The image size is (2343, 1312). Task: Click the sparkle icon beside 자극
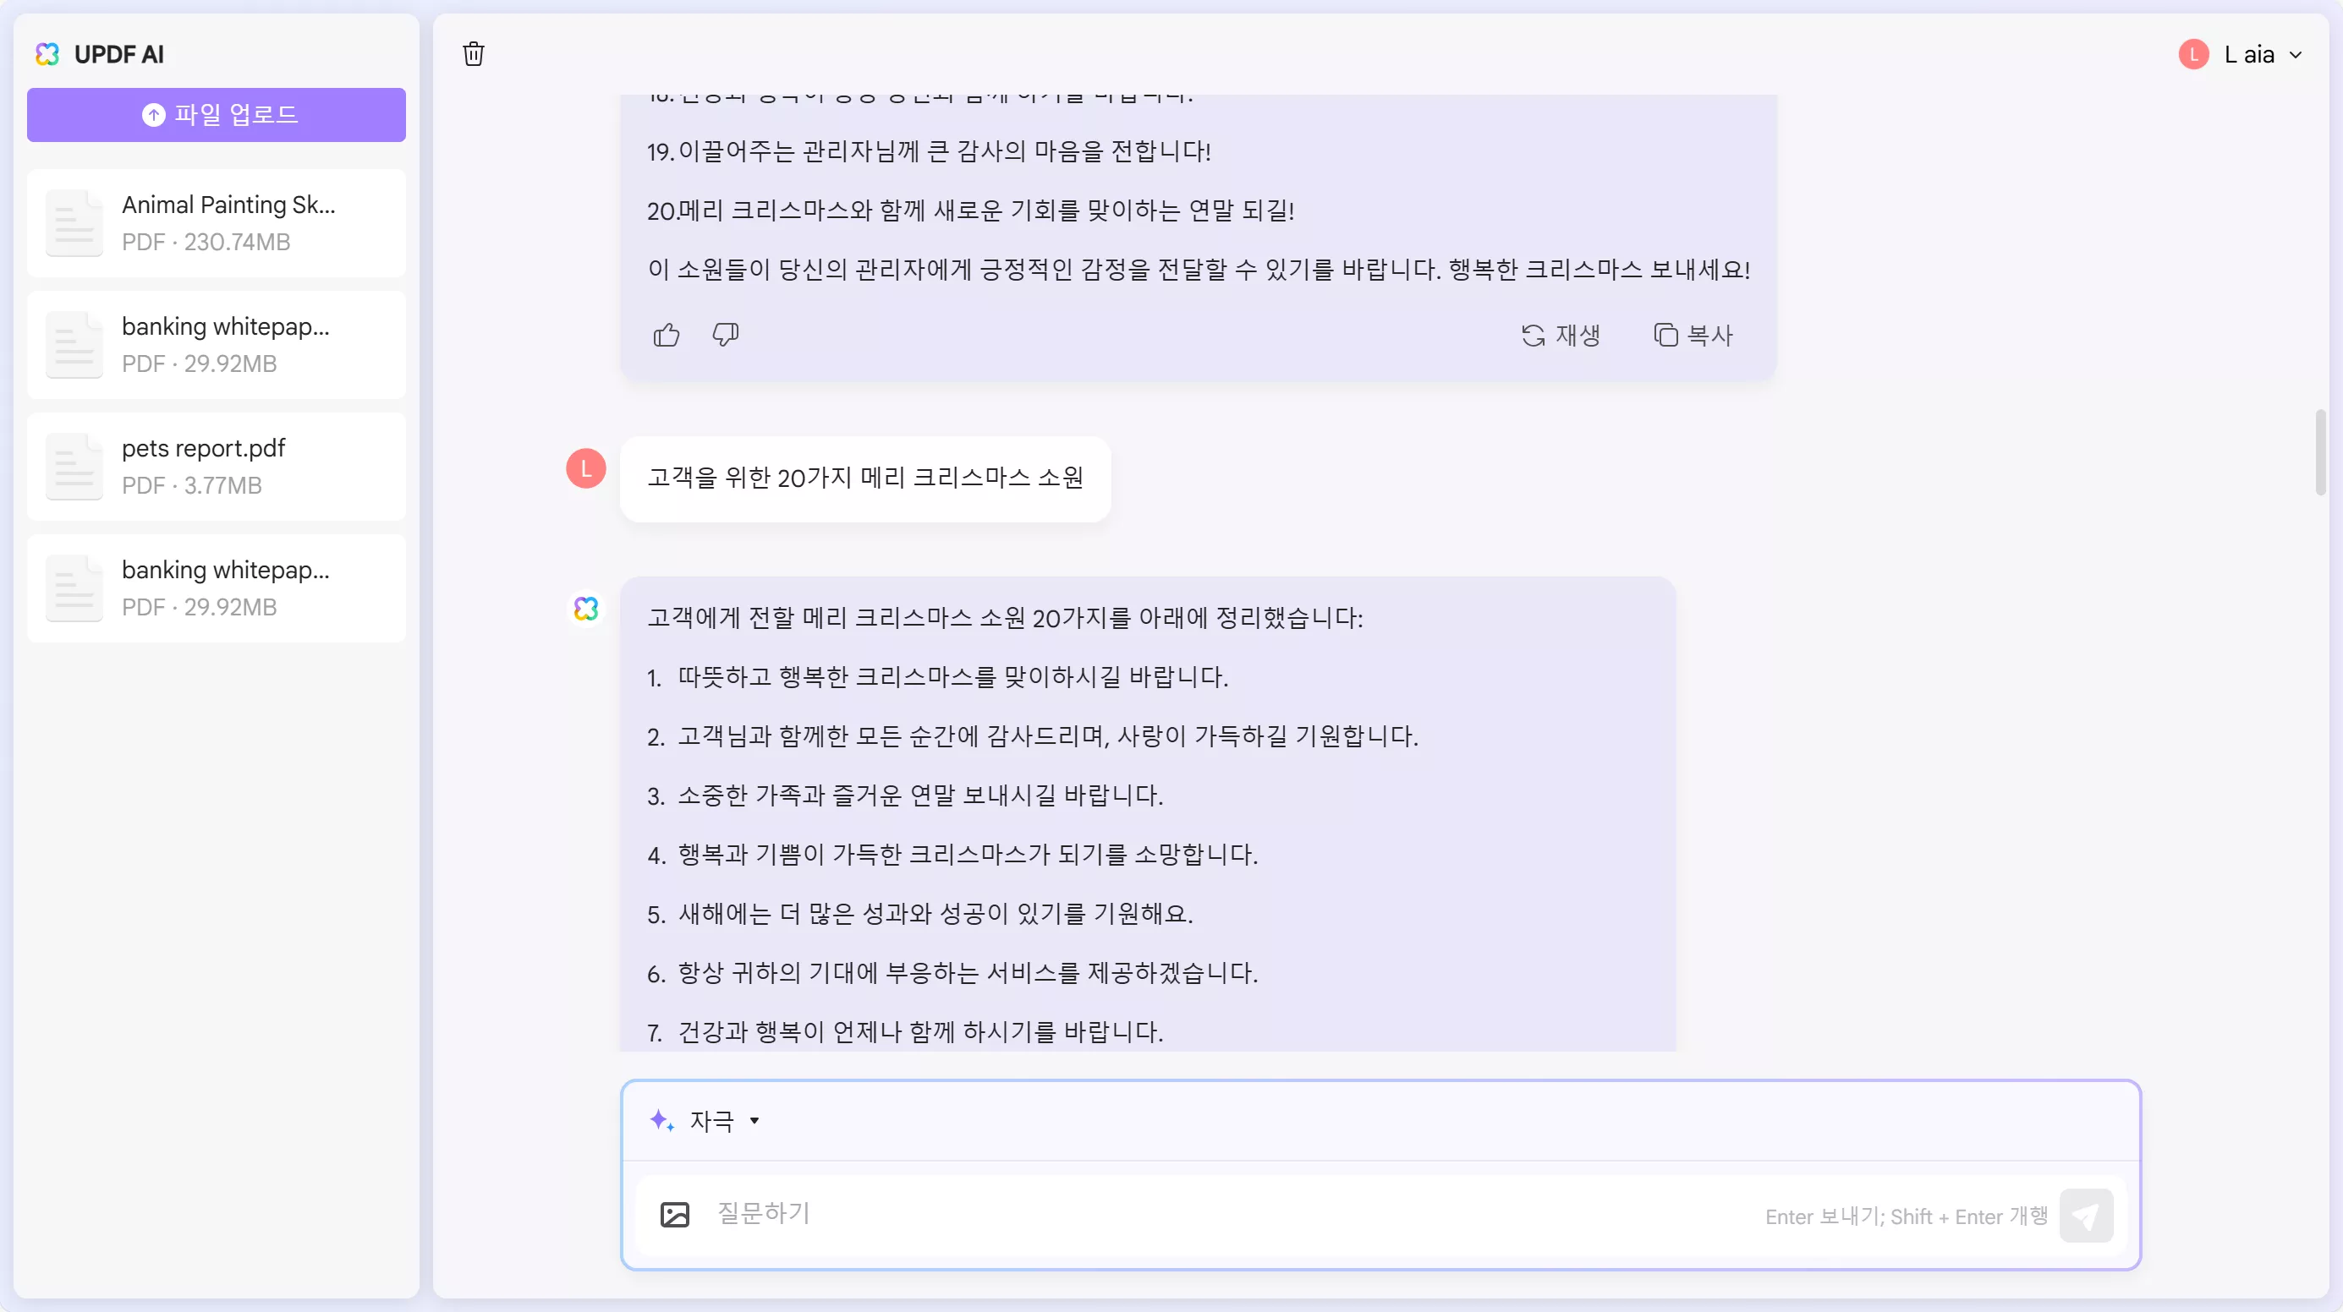pyautogui.click(x=662, y=1120)
